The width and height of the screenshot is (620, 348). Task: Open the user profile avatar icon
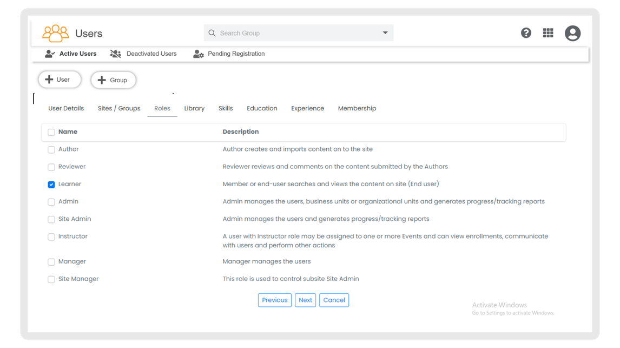pos(572,33)
